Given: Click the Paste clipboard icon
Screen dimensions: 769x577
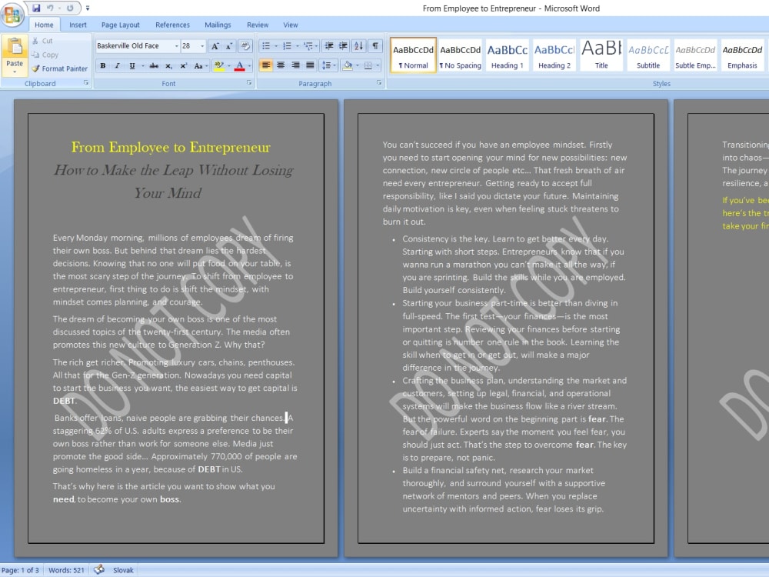Looking at the screenshot, I should click(15, 48).
